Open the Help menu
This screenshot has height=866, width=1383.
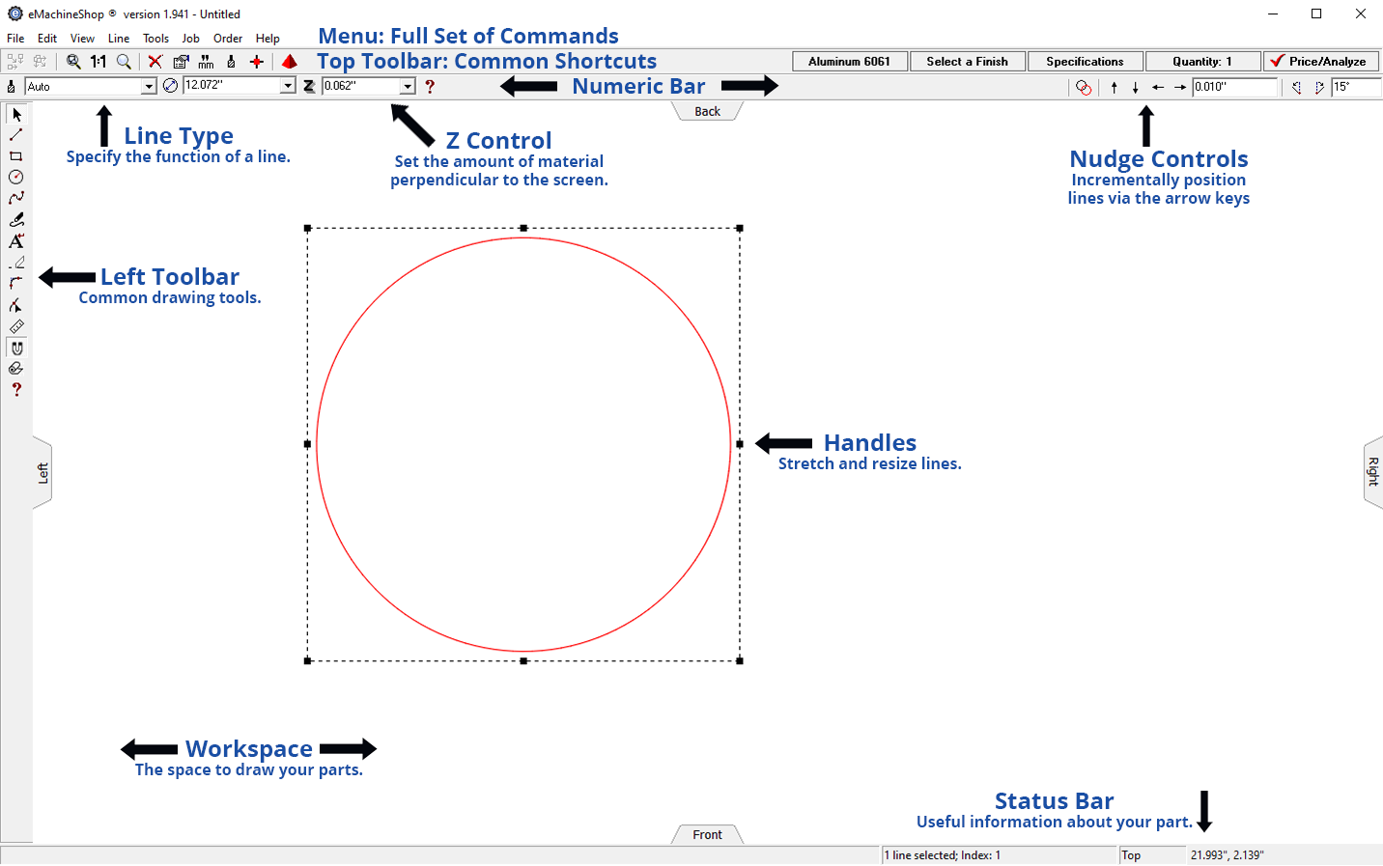click(x=268, y=39)
